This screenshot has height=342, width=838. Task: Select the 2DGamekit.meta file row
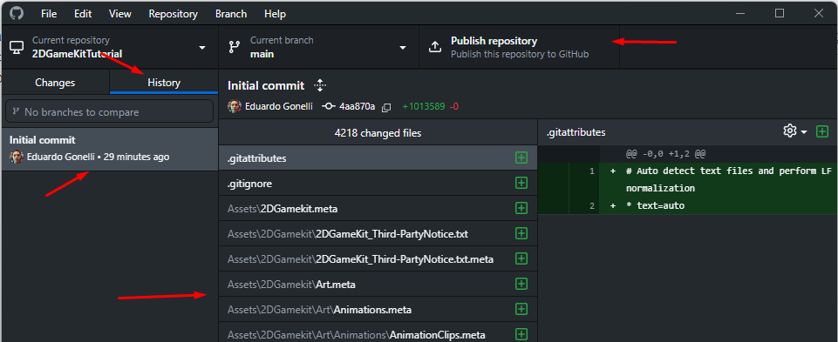[378, 209]
